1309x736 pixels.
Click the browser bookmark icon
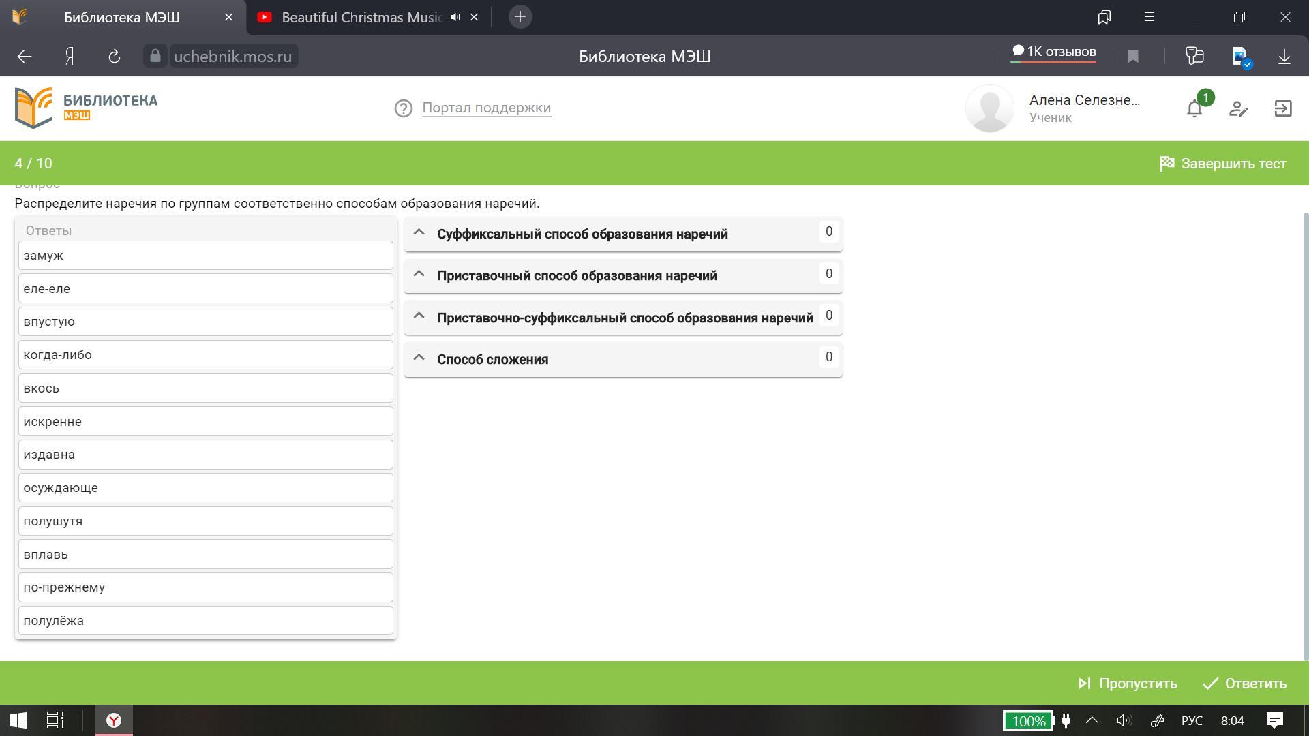pos(1133,57)
